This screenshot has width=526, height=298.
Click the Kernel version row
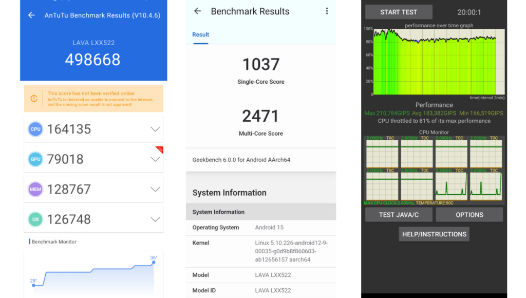pos(261,251)
